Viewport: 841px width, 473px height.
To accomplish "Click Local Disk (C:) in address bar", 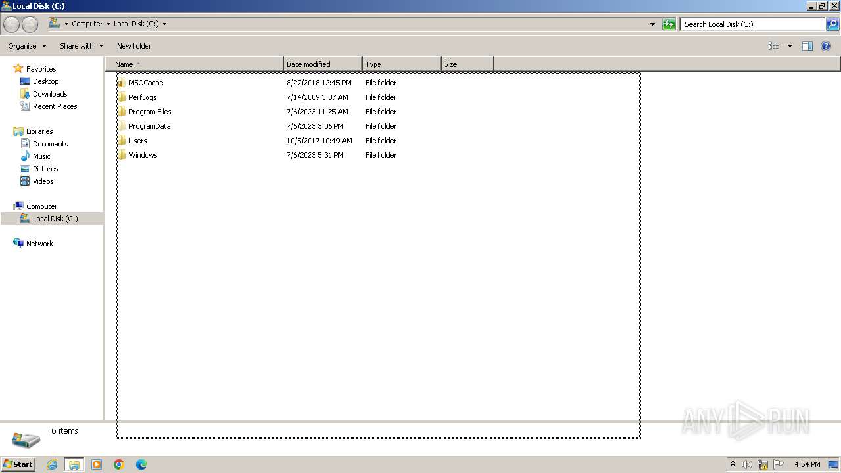I will pos(136,24).
